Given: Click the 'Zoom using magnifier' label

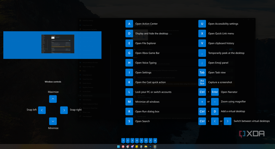Looking at the screenshot, I should tap(233, 101).
